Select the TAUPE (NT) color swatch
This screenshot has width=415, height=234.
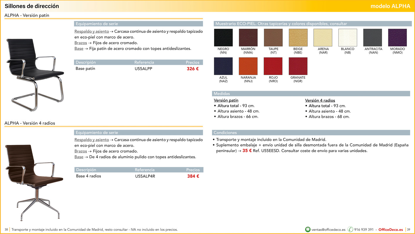click(x=273, y=37)
